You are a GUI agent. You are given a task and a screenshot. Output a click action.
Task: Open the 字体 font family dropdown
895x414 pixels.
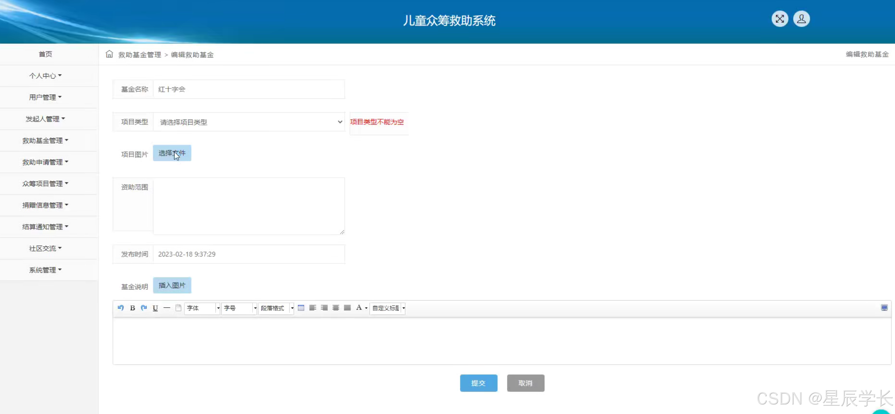pyautogui.click(x=202, y=308)
